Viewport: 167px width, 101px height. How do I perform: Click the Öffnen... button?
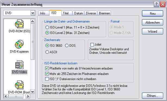tap(153, 96)
